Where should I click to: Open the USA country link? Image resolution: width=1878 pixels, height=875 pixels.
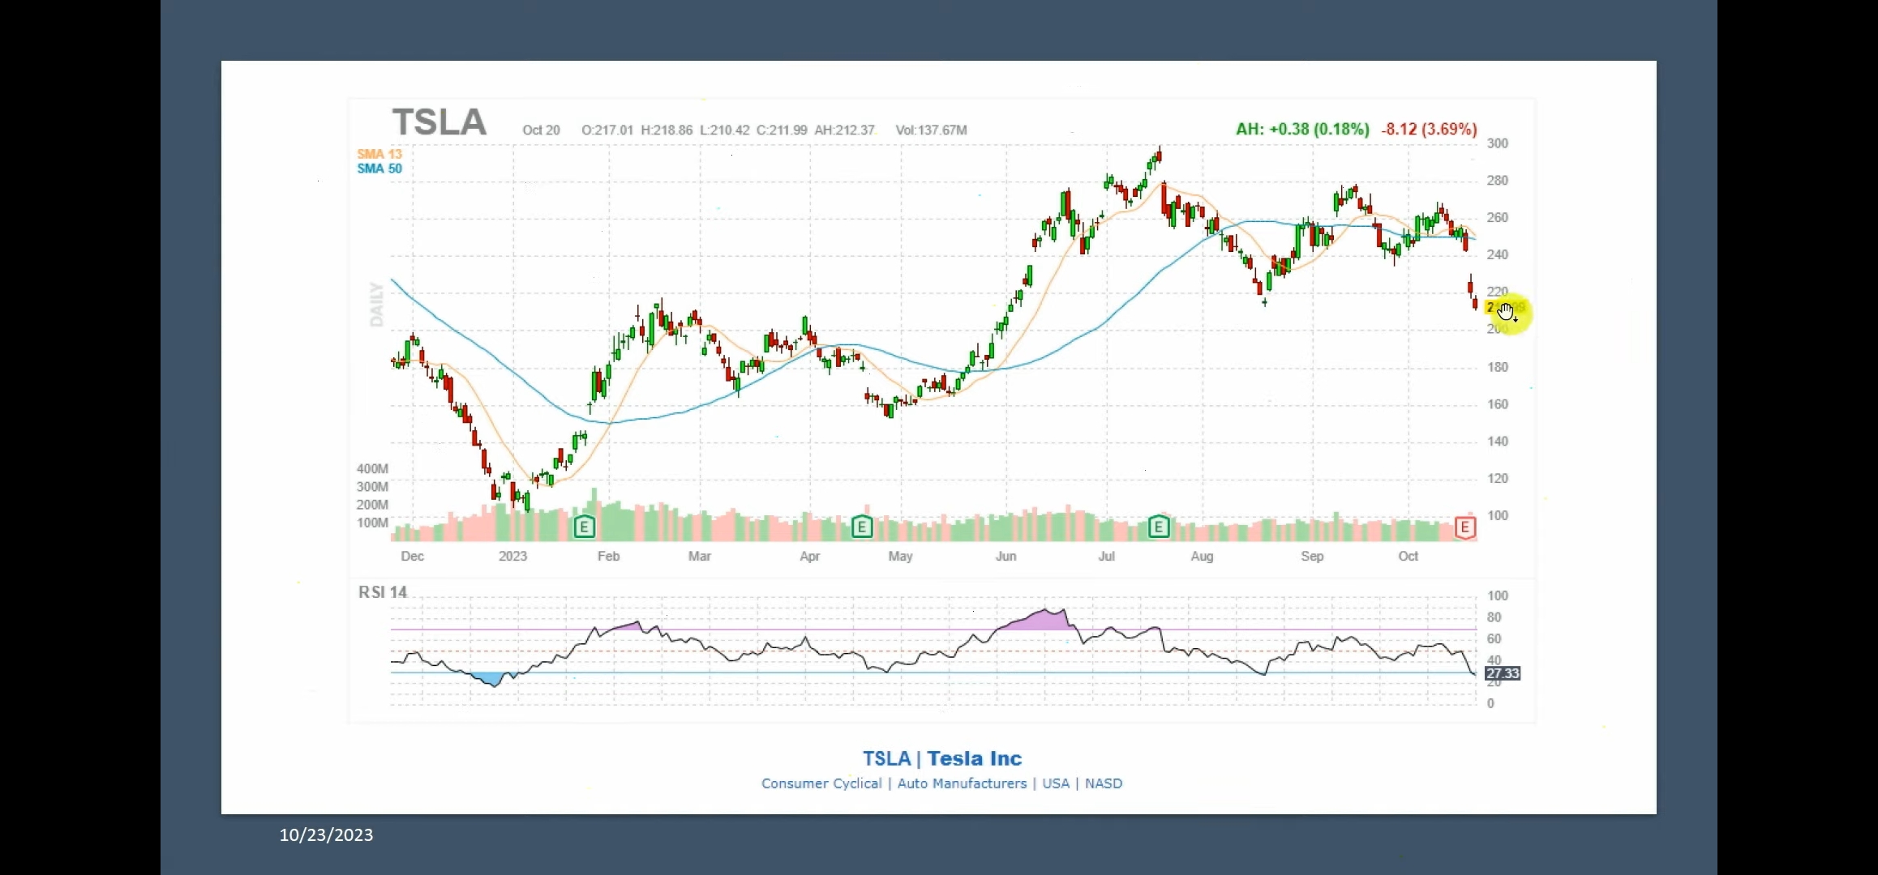(1056, 783)
